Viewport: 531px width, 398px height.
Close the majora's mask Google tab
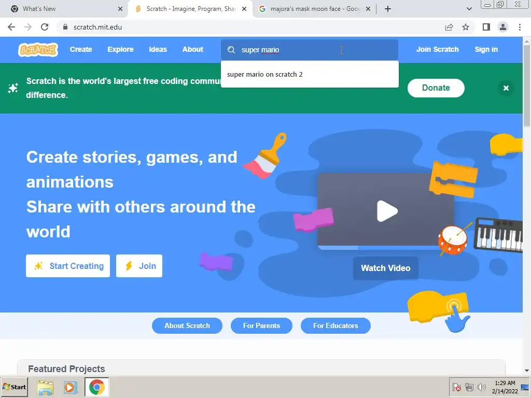click(368, 9)
